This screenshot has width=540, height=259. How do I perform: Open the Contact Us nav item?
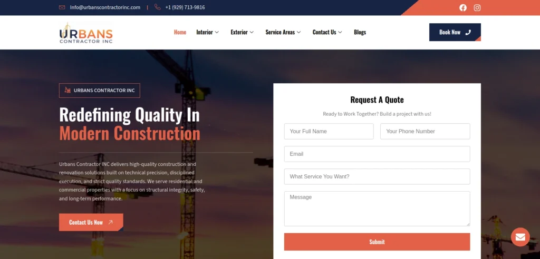324,32
